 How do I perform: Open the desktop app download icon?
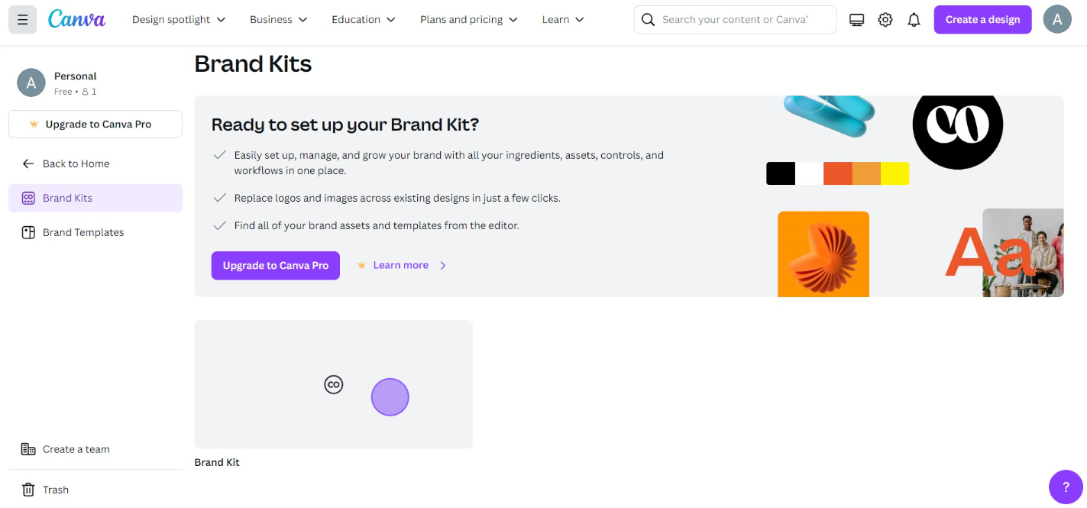[856, 20]
